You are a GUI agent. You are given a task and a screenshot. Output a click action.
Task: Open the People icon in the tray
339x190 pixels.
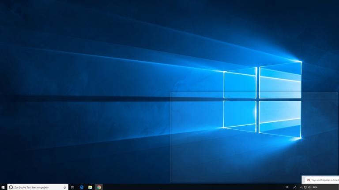294,187
